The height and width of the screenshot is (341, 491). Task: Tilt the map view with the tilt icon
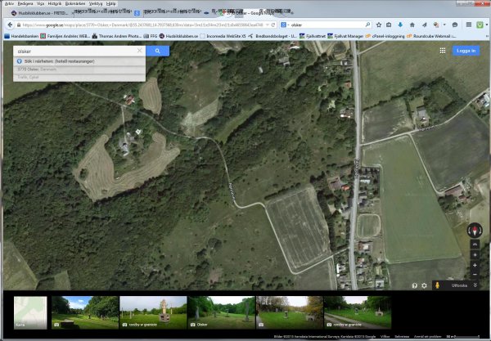(475, 245)
